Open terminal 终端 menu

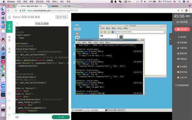[x=96, y=42]
